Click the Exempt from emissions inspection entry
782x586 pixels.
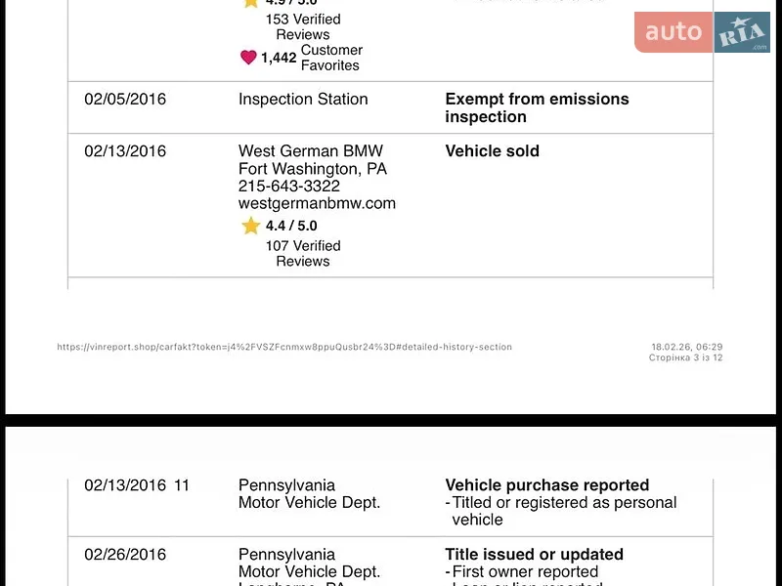(x=537, y=107)
